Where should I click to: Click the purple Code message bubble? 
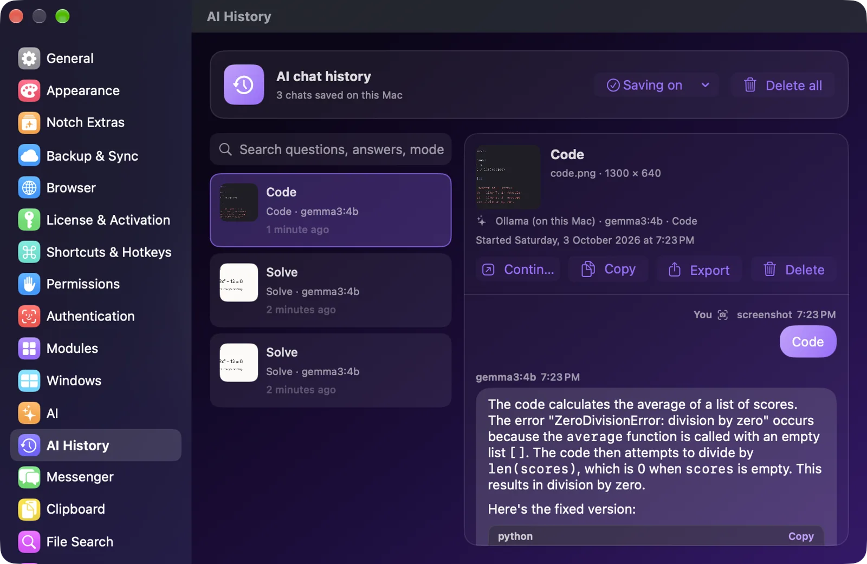pyautogui.click(x=808, y=342)
